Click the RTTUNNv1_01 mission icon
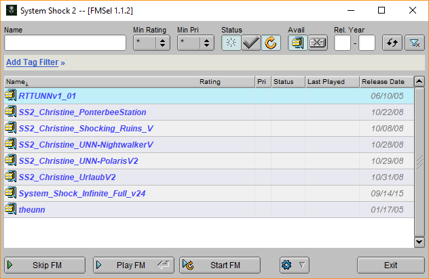Image resolution: width=429 pixels, height=279 pixels. click(11, 96)
